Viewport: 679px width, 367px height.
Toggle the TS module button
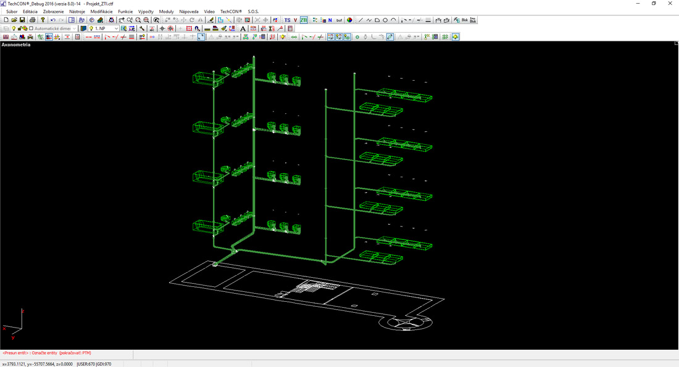click(x=287, y=20)
